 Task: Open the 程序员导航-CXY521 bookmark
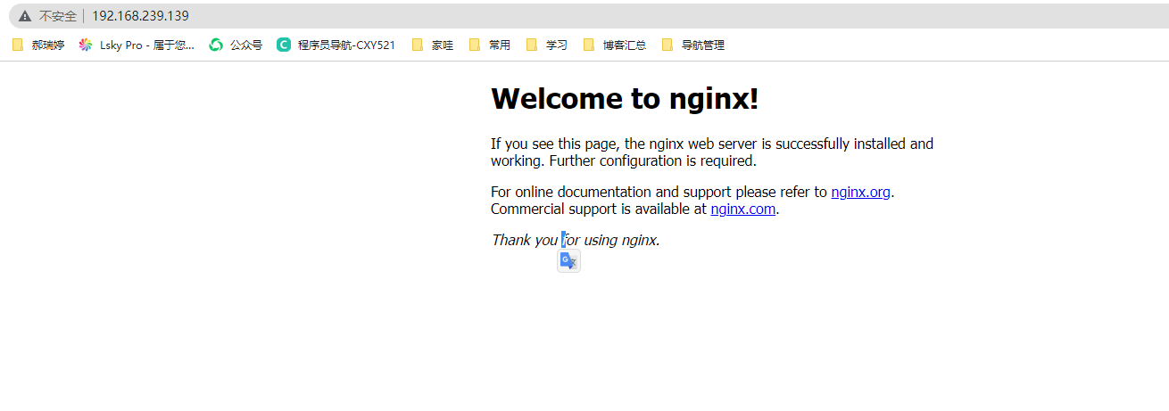336,45
